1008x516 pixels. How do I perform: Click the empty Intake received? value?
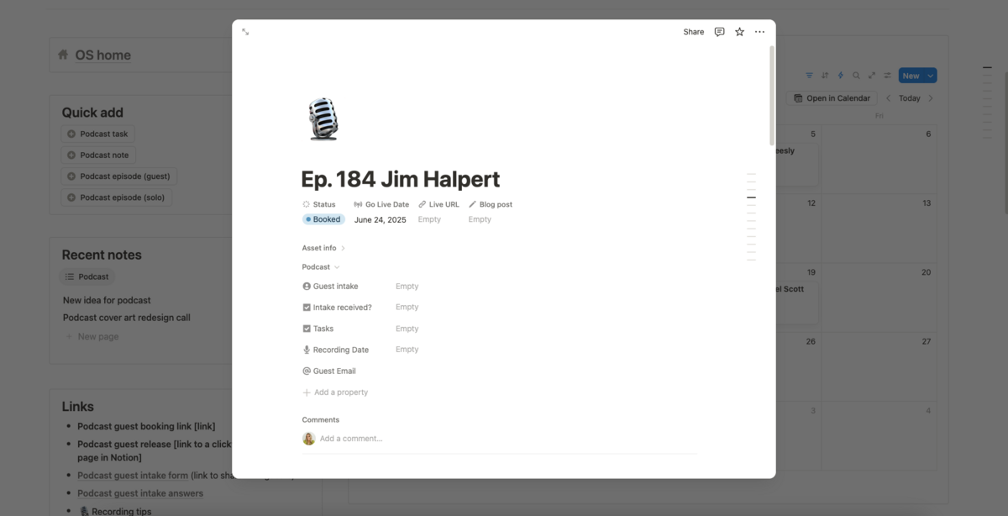coord(407,308)
